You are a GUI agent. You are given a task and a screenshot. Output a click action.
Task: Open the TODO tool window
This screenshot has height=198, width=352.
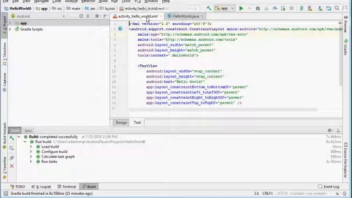(x=18, y=186)
